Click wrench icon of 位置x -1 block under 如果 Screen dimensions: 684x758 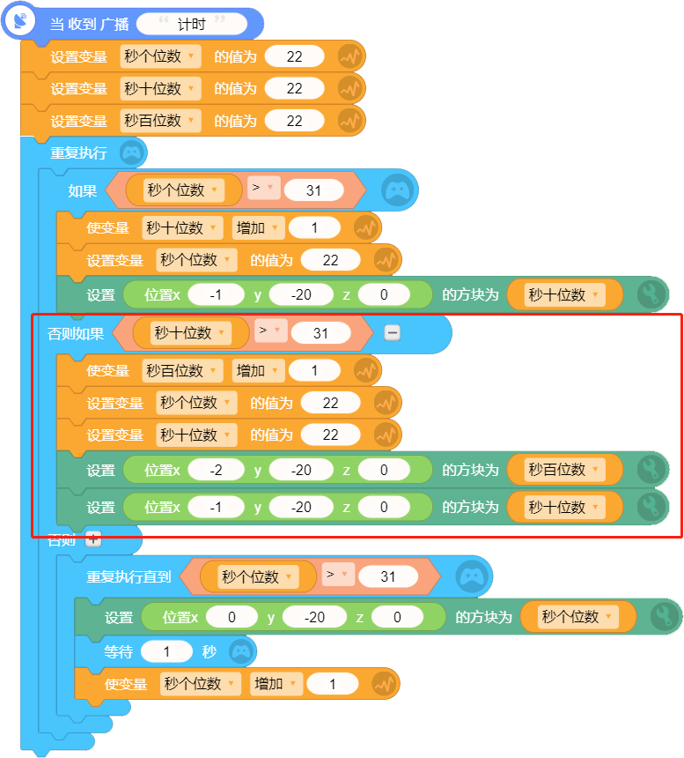point(652,294)
